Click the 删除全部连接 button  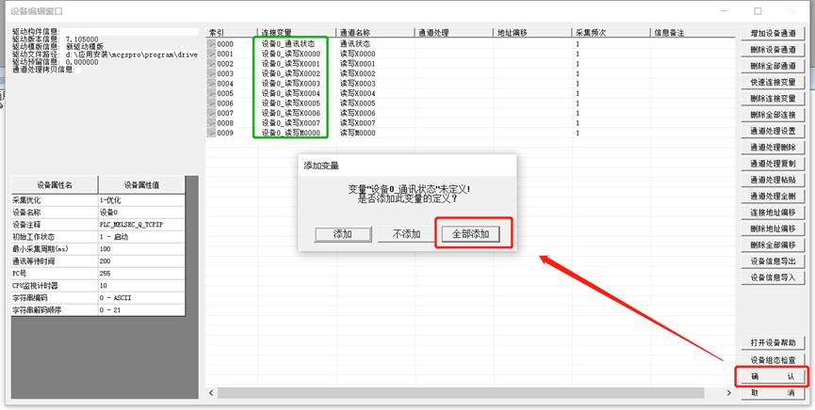point(773,115)
